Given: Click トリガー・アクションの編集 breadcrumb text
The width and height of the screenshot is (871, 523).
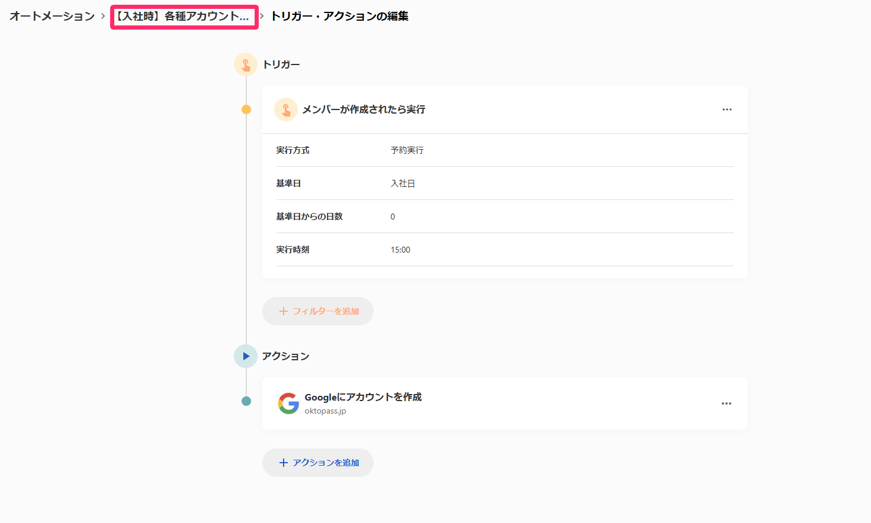Looking at the screenshot, I should click(x=340, y=16).
